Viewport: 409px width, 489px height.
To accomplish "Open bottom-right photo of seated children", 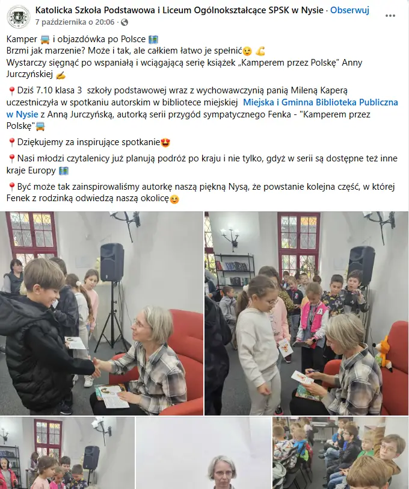I will tap(340, 453).
